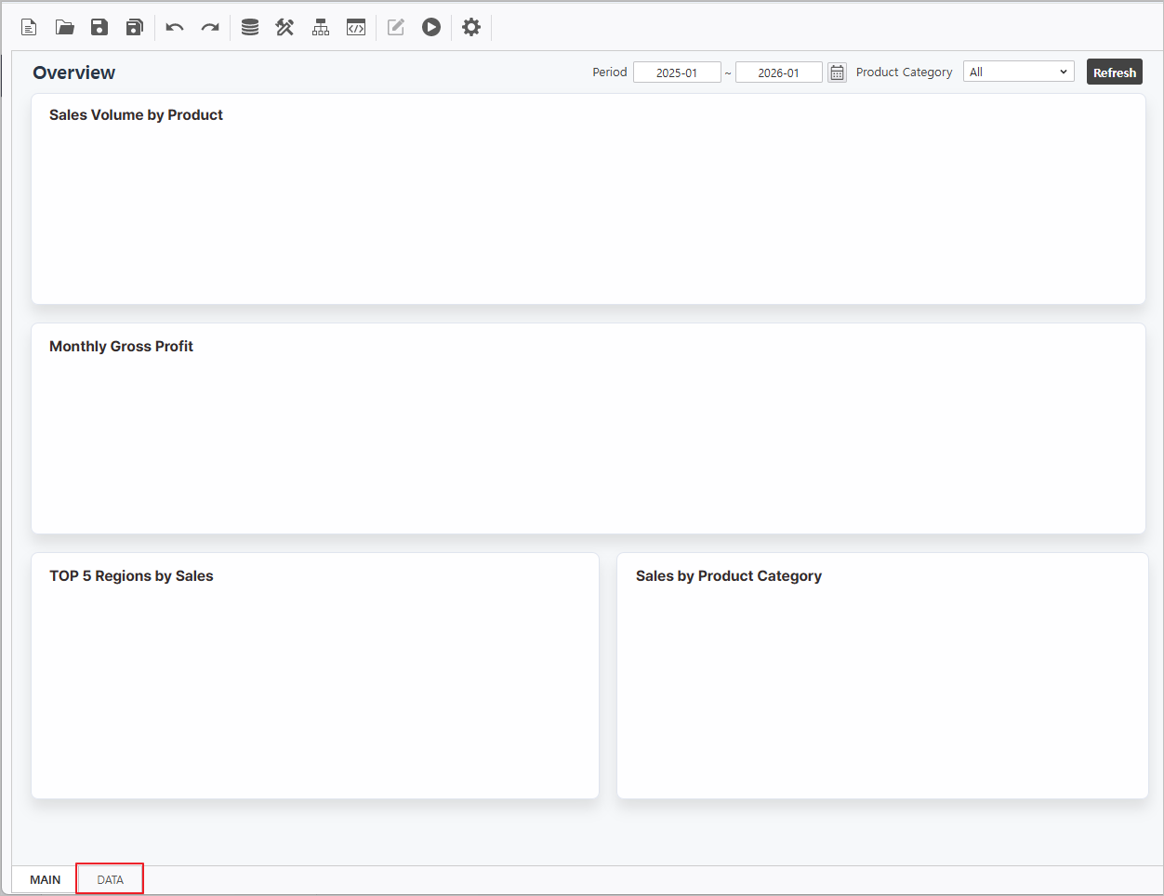1164x896 pixels.
Task: Click the Refresh button
Action: [1114, 72]
